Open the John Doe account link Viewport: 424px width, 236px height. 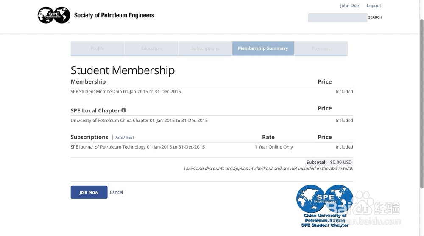click(x=349, y=6)
